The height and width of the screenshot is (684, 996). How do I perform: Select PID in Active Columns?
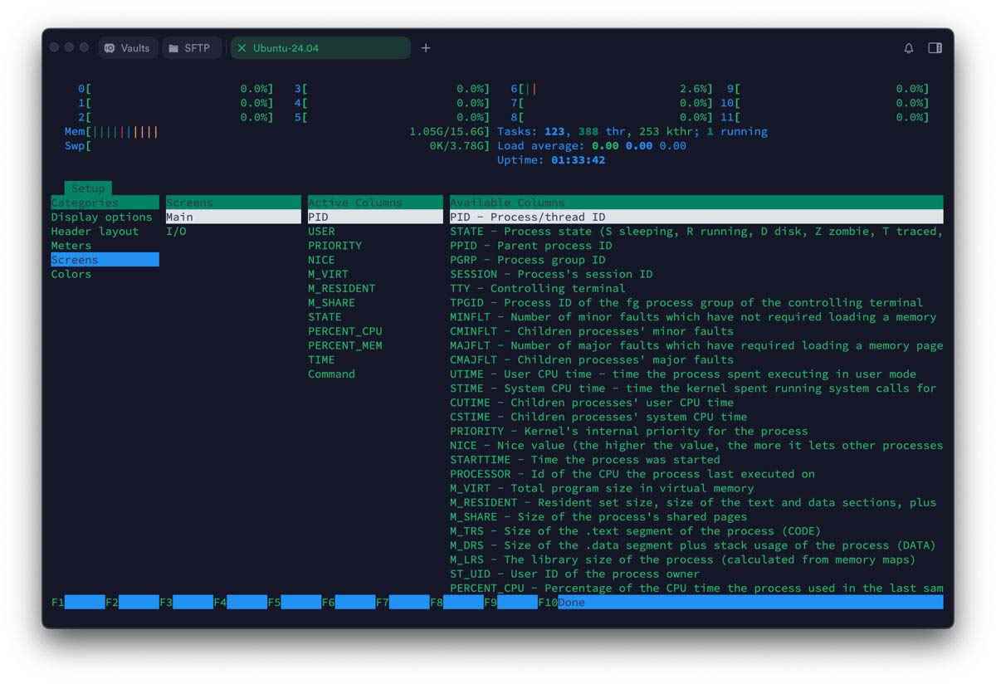pos(375,217)
